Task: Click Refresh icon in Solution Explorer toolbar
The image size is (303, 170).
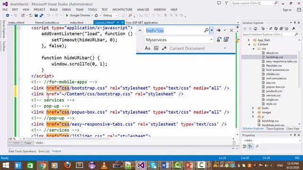Action: (x=276, y=28)
